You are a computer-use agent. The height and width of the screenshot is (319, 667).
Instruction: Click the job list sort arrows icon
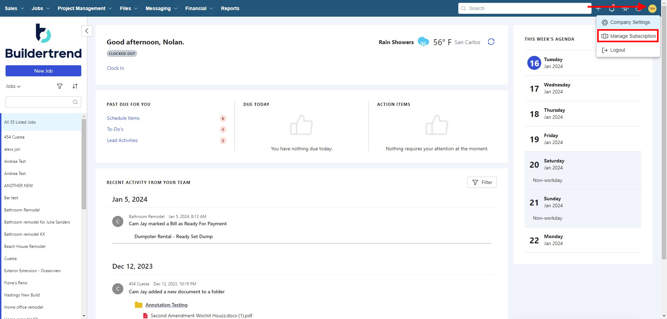click(x=75, y=86)
